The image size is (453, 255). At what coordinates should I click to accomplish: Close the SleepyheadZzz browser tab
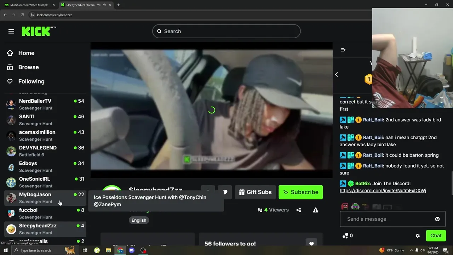click(x=110, y=5)
